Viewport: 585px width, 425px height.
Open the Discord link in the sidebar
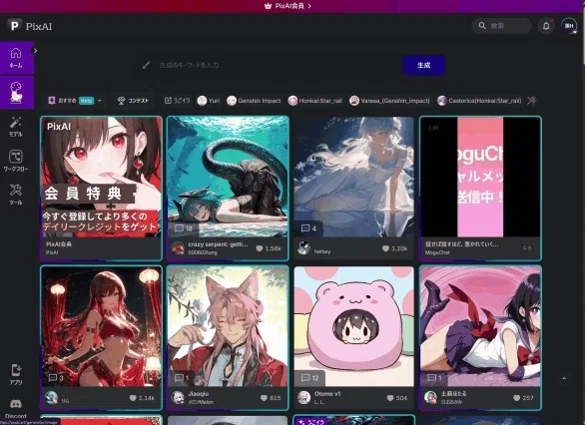(16, 408)
